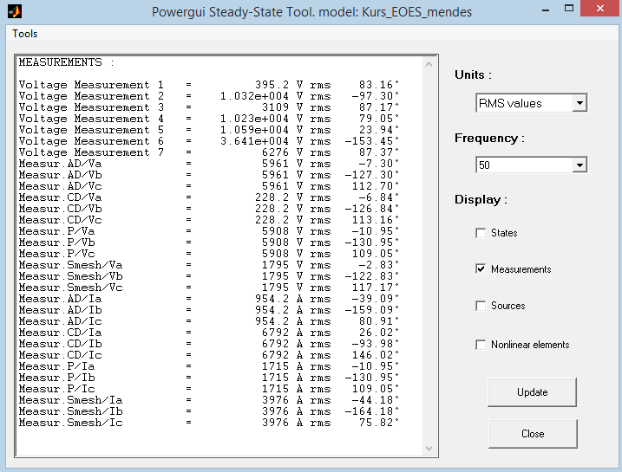Select the Voltage Measurement 3 row
The height and width of the screenshot is (472, 622).
click(x=209, y=107)
